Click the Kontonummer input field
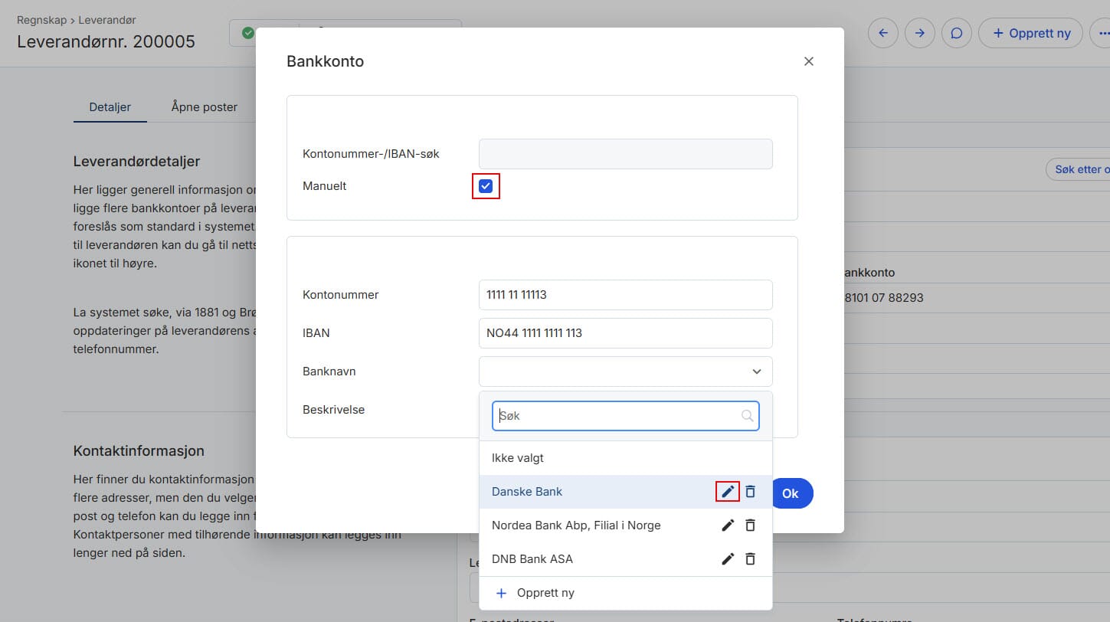Image resolution: width=1110 pixels, height=622 pixels. click(x=626, y=295)
